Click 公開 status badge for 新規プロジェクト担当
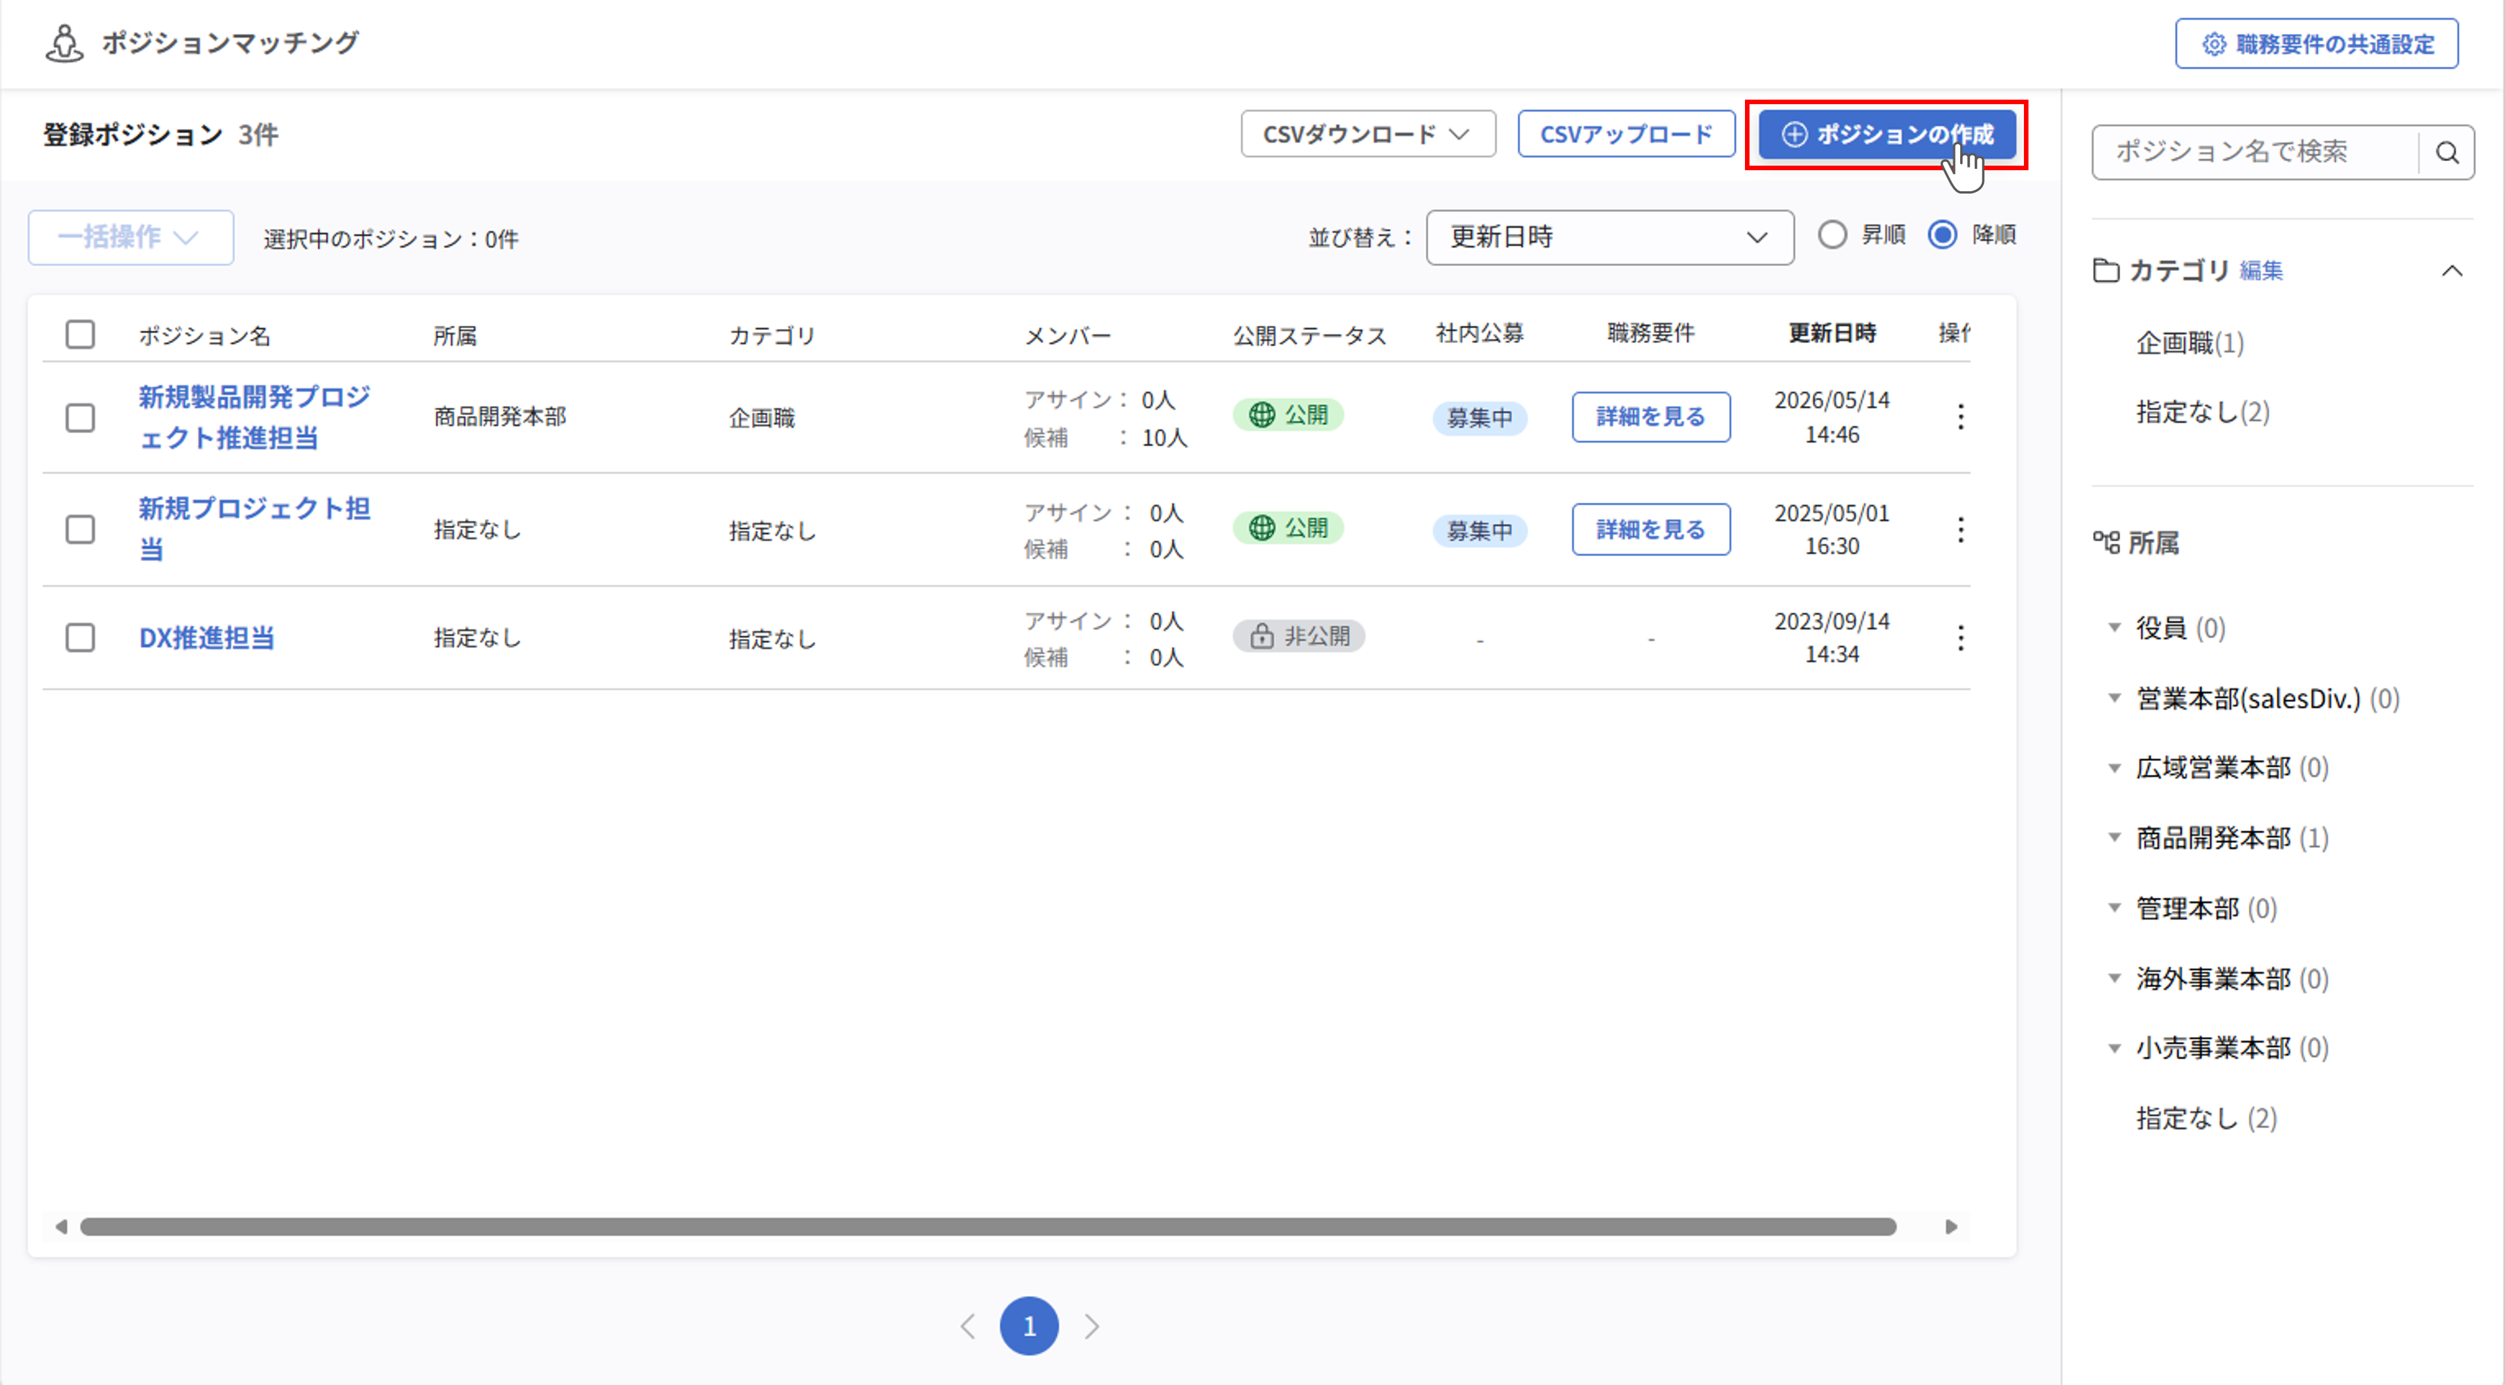Image resolution: width=2505 pixels, height=1385 pixels. coord(1287,528)
